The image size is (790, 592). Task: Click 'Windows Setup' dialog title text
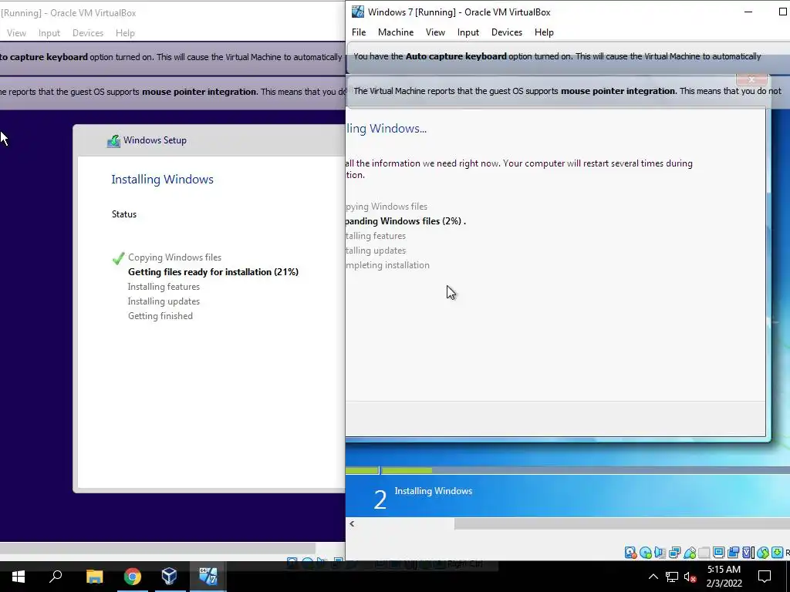(x=155, y=140)
